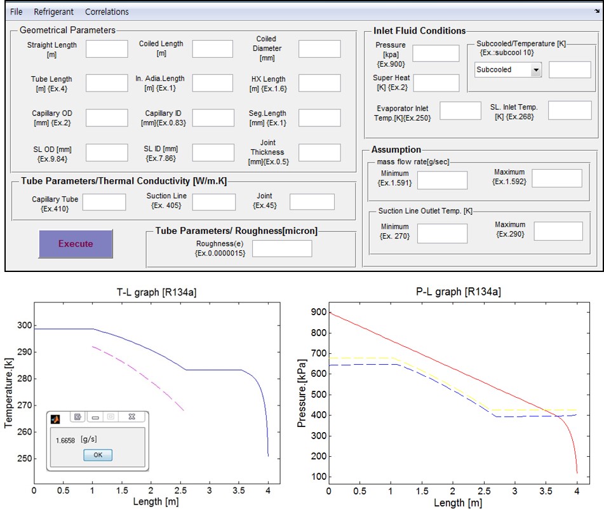Click the MATLAB icon in the result dialog

[55, 417]
